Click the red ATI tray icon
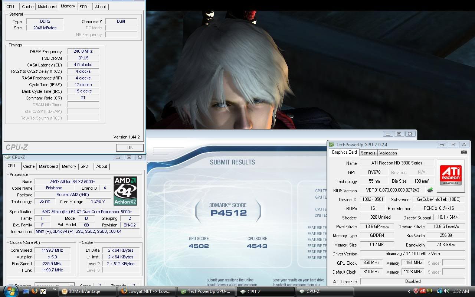 (422, 291)
